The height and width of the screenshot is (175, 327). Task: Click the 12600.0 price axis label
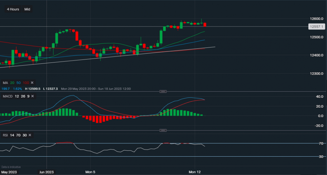coord(318,19)
